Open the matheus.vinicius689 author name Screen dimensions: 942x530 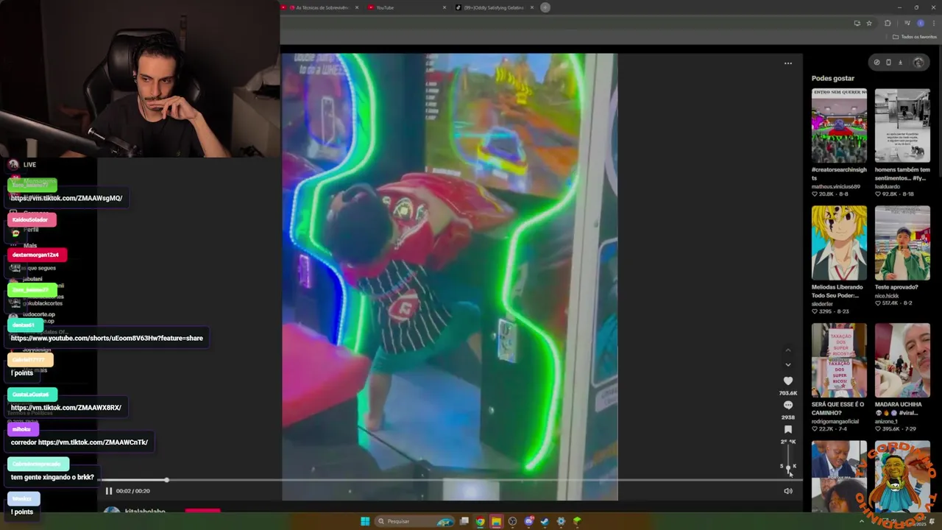tap(836, 186)
